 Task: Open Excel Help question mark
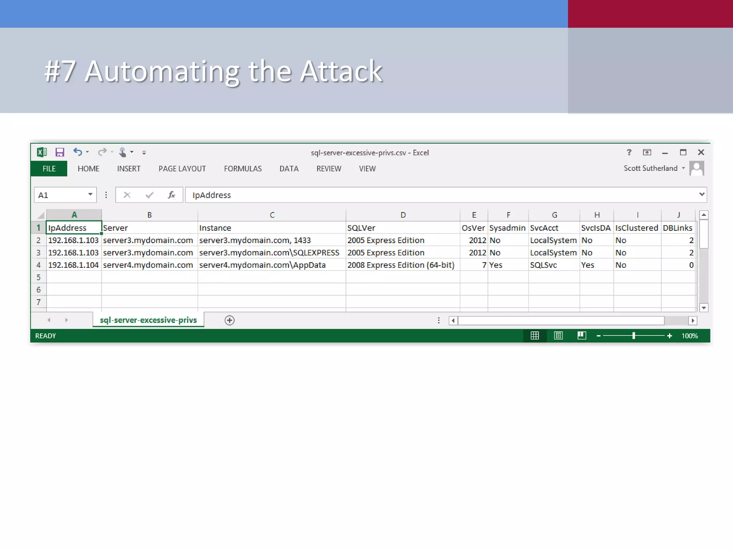coord(629,152)
